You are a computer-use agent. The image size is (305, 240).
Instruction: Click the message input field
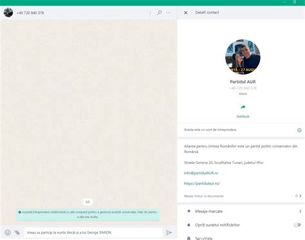93,232
